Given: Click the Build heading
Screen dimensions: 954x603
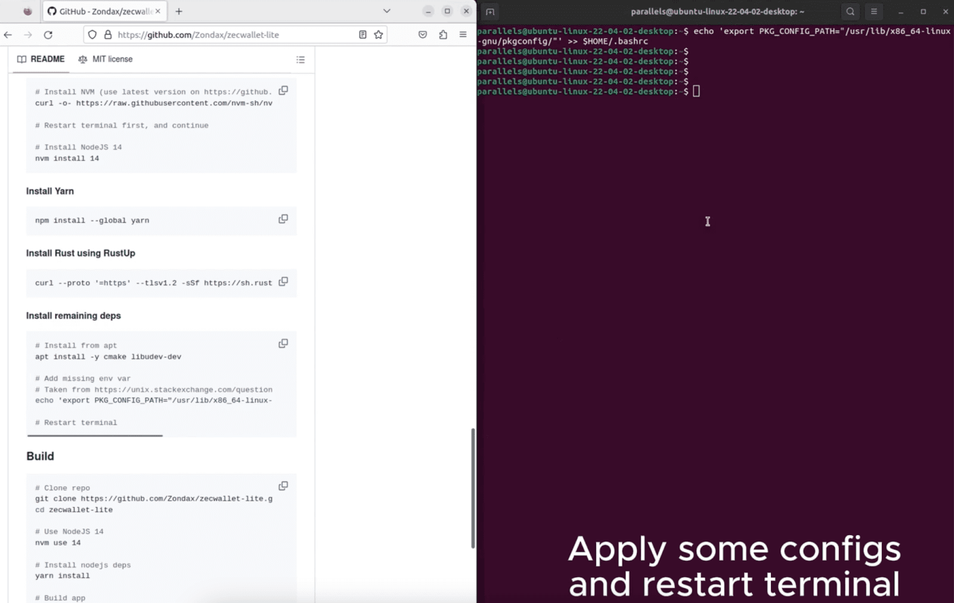Looking at the screenshot, I should [x=40, y=456].
